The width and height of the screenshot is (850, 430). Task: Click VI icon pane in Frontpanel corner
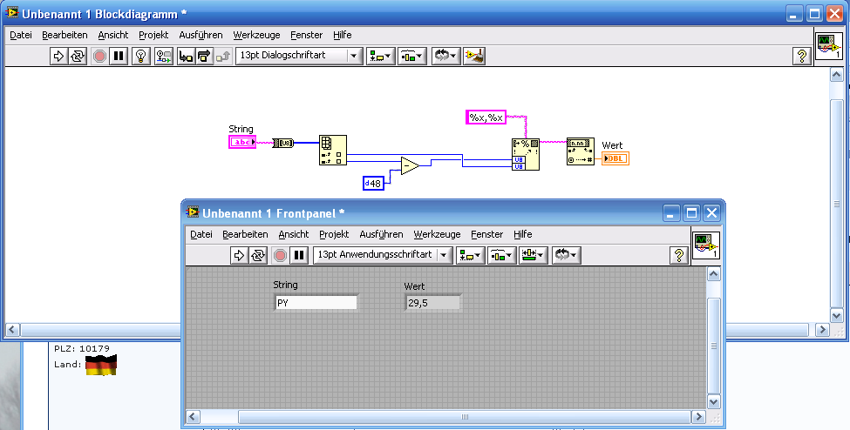(x=706, y=245)
